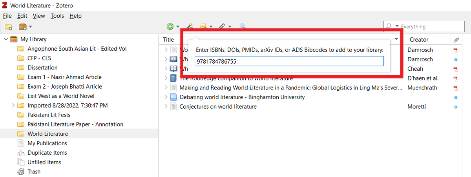Select the Angophone South Asian Lit collection
The height and width of the screenshot is (177, 471).
point(77,49)
